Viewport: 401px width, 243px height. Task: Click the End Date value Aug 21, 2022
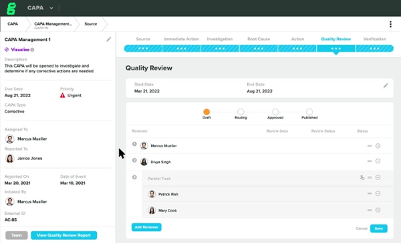(259, 91)
